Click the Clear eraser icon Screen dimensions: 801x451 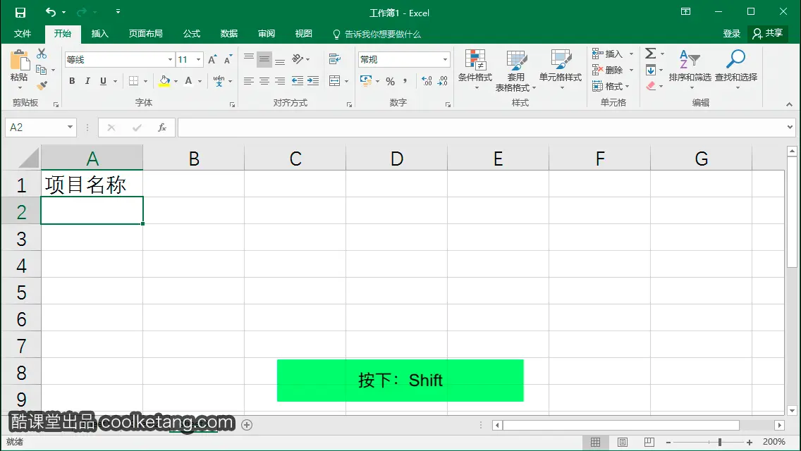tap(651, 86)
